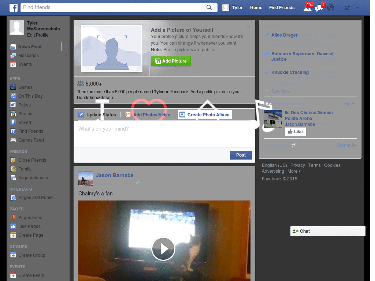Screen dimensions: 375x281
Task: Open Jason Barnabe post author link
Action: 115,175
